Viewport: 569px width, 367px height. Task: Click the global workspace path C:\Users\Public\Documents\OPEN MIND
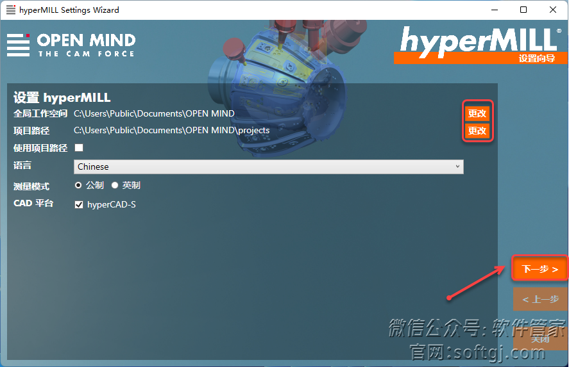click(154, 113)
